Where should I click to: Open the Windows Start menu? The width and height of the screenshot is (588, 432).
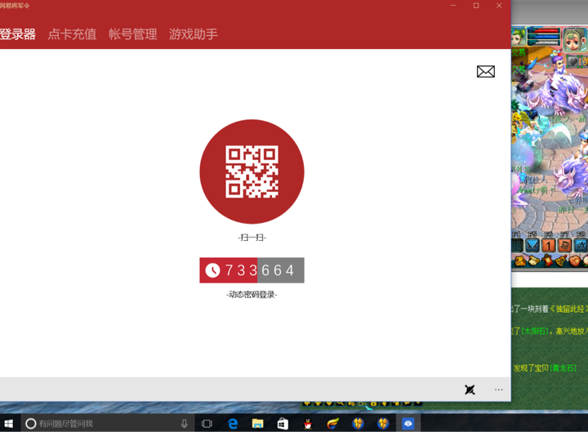[9, 423]
